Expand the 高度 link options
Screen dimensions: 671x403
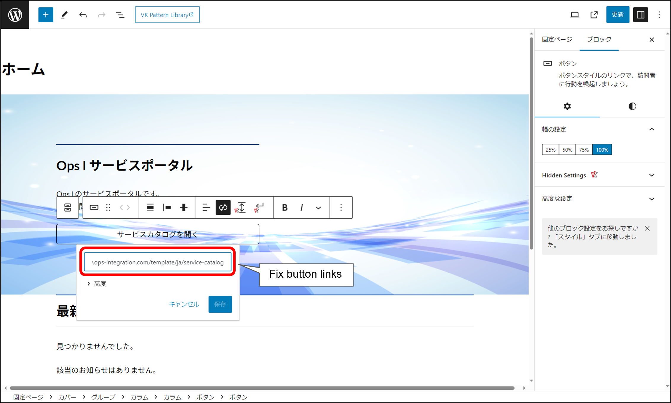tap(97, 284)
